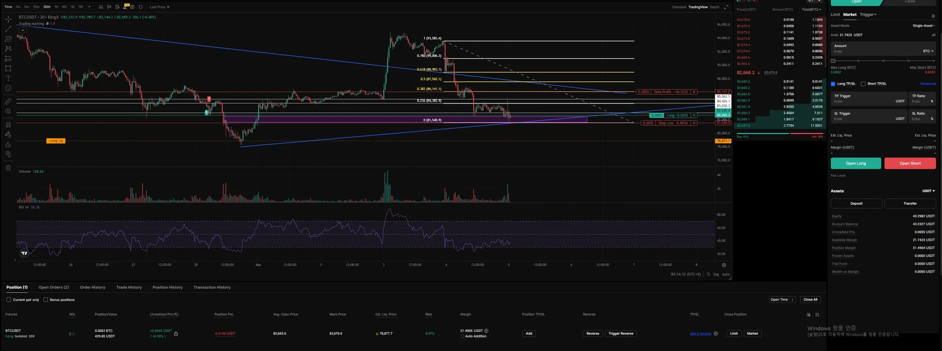Switch to Open Orders (2) tab
Screen dimensions: 942x351
54,287
